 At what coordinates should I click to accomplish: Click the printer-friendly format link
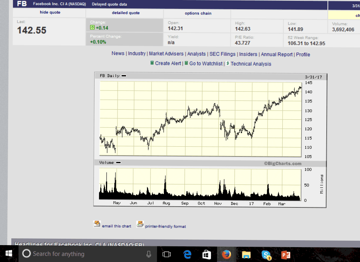[166, 226]
